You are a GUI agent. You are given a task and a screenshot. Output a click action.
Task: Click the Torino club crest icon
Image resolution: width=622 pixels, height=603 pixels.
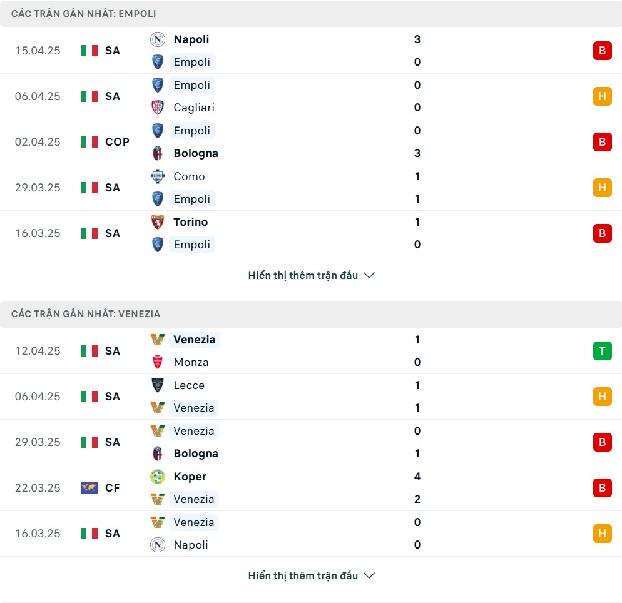158,221
